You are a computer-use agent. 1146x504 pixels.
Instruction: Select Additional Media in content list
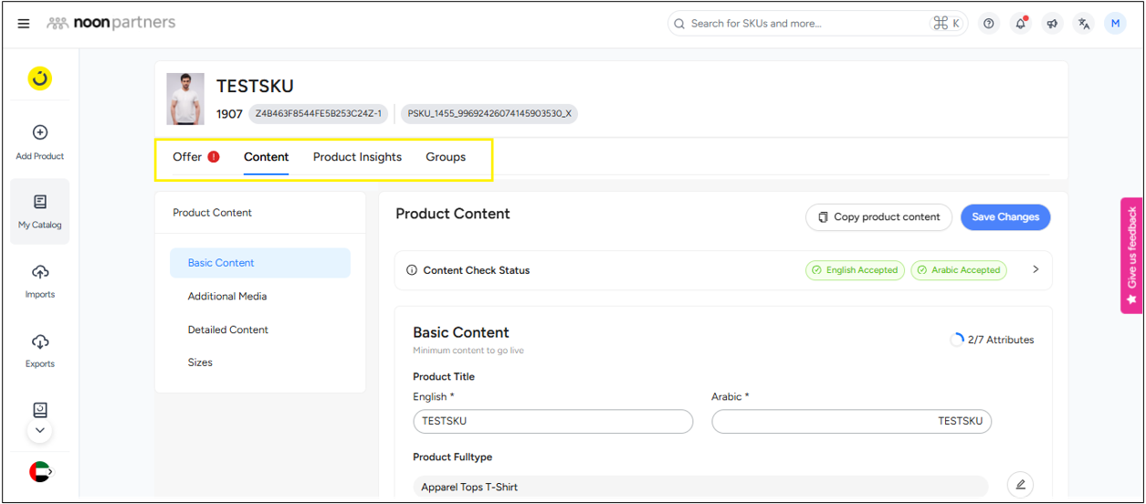[x=227, y=297]
